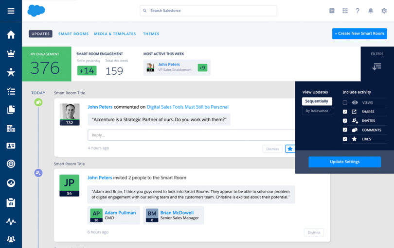Screen dimensions: 394x248
Task: Open the people groups sidebar icon
Action: point(11,239)
